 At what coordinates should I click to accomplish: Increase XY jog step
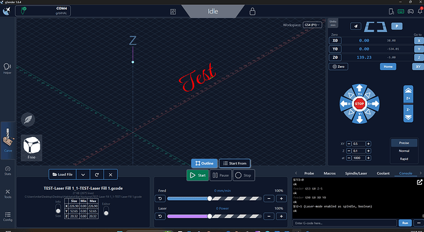click(x=368, y=144)
